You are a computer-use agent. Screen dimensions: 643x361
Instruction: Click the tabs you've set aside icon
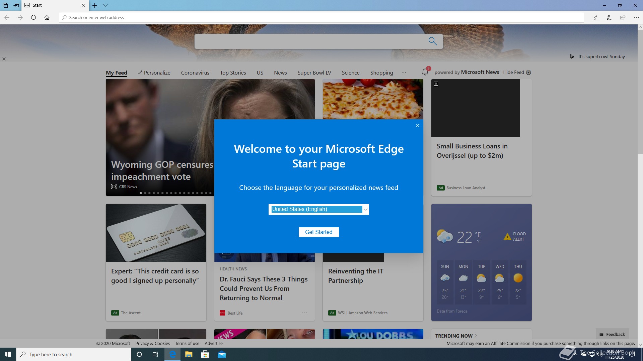click(5, 5)
